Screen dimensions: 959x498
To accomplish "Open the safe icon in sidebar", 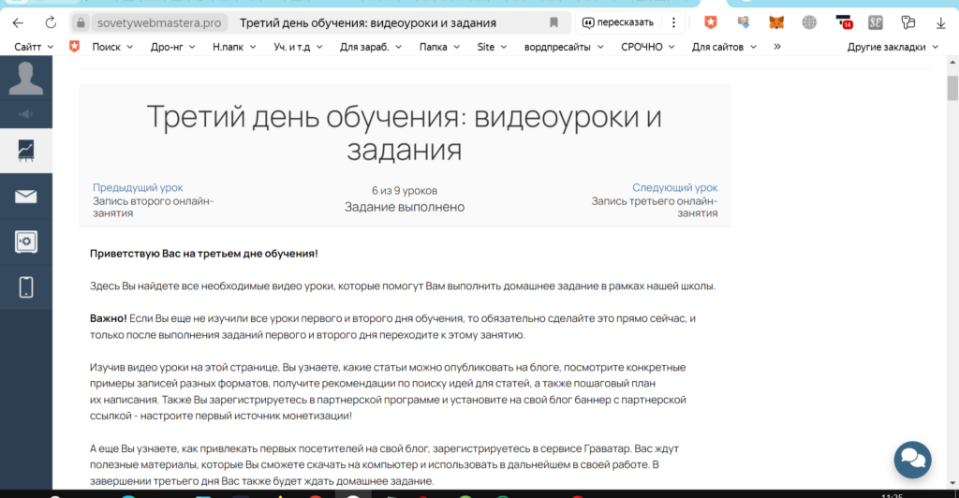I will pos(25,242).
